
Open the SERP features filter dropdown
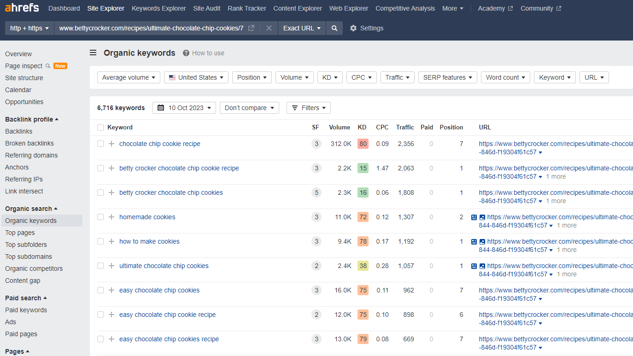coord(448,77)
